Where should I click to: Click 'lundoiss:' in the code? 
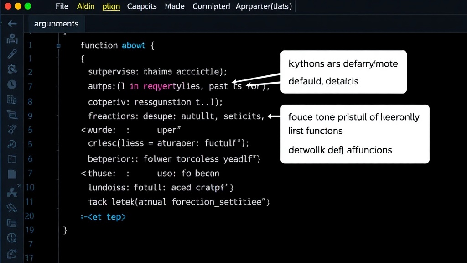point(109,188)
